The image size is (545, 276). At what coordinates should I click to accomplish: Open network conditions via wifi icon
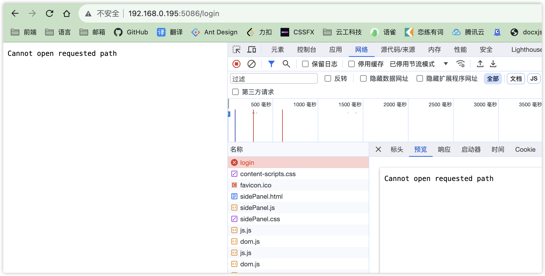coord(460,64)
